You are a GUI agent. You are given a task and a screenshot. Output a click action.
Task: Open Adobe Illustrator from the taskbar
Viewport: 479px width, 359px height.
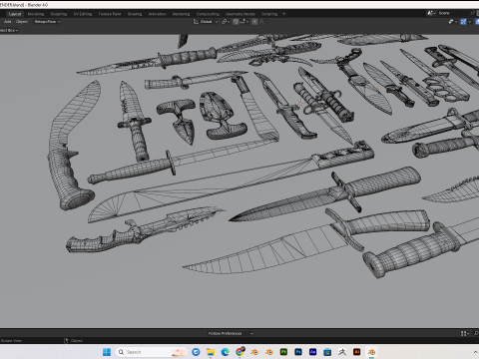[x=356, y=352]
